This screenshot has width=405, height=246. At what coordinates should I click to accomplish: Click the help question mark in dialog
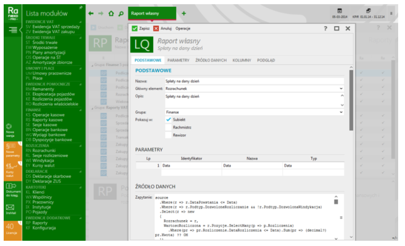point(326,28)
